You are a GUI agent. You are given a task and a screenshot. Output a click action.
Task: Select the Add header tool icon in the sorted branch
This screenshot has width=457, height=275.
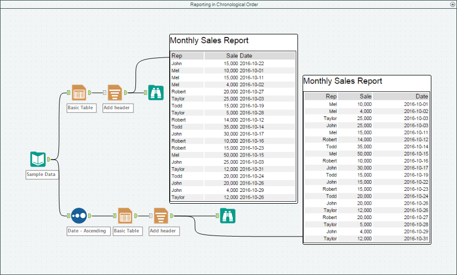coord(161,216)
